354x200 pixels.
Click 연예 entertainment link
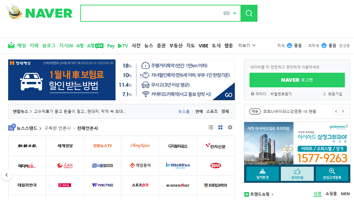(199, 111)
